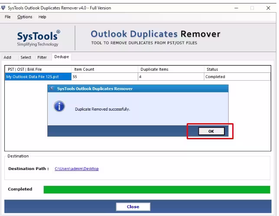Maximize the SysTools window
The height and width of the screenshot is (216, 279).
[x=252, y=8]
